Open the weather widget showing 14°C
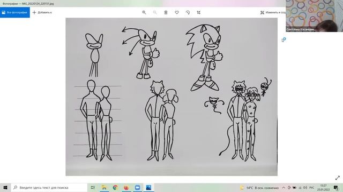Screen dimensions: 343x192 tap(259, 188)
